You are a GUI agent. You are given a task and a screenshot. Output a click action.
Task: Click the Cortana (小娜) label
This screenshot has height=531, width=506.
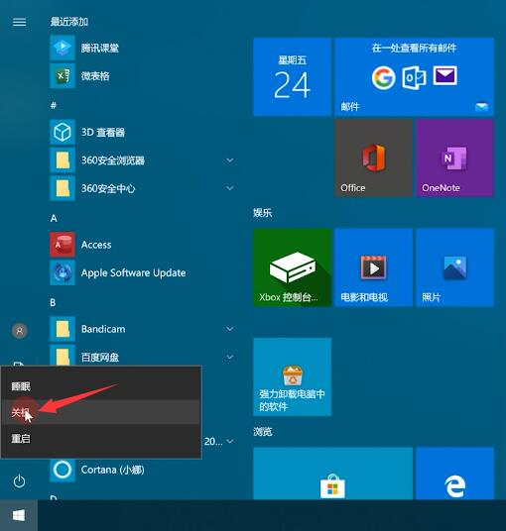[x=112, y=470]
